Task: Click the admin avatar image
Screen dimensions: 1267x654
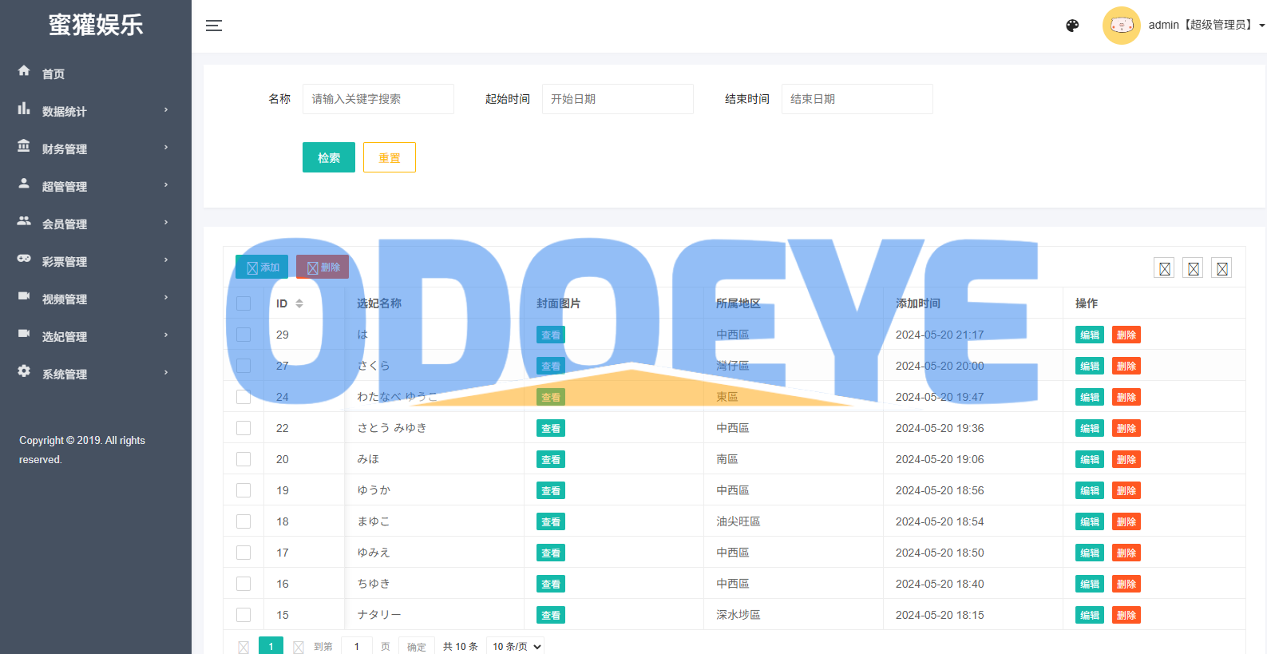Action: [x=1121, y=26]
